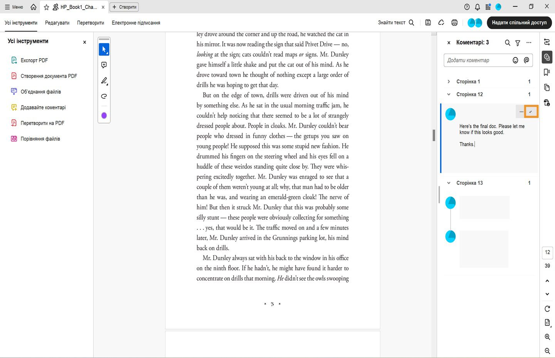Go to the Home screen icon
Image resolution: width=555 pixels, height=358 pixels.
coord(34,7)
